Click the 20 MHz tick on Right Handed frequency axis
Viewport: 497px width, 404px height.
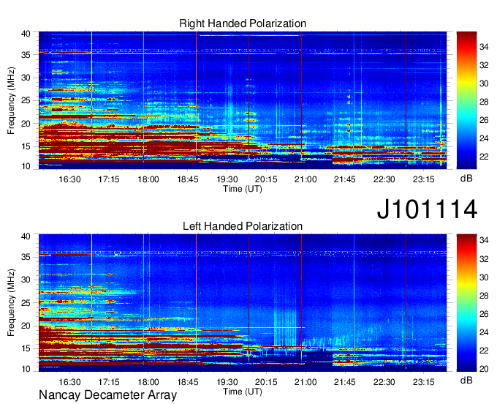[26, 124]
